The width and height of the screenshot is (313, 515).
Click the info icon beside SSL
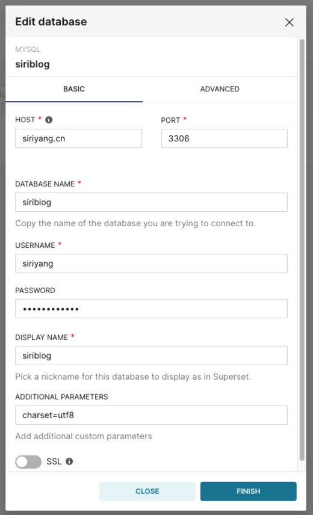pos(69,461)
